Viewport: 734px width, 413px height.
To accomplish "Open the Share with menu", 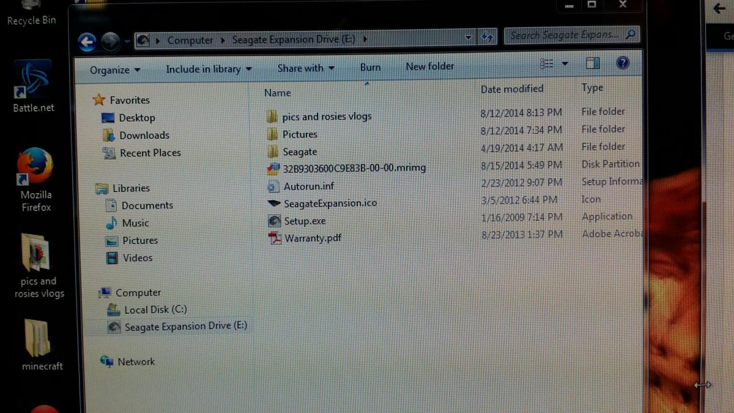I will pos(306,68).
